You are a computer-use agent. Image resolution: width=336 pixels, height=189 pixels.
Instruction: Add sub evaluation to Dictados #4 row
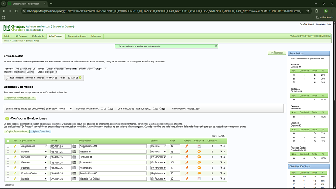(x=199, y=157)
